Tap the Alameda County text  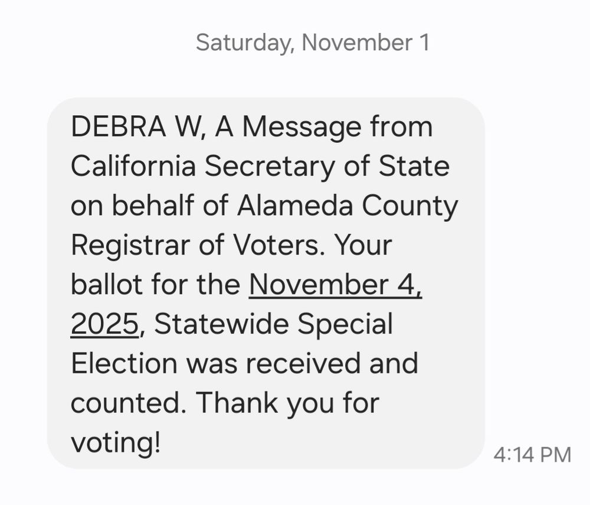coord(348,206)
